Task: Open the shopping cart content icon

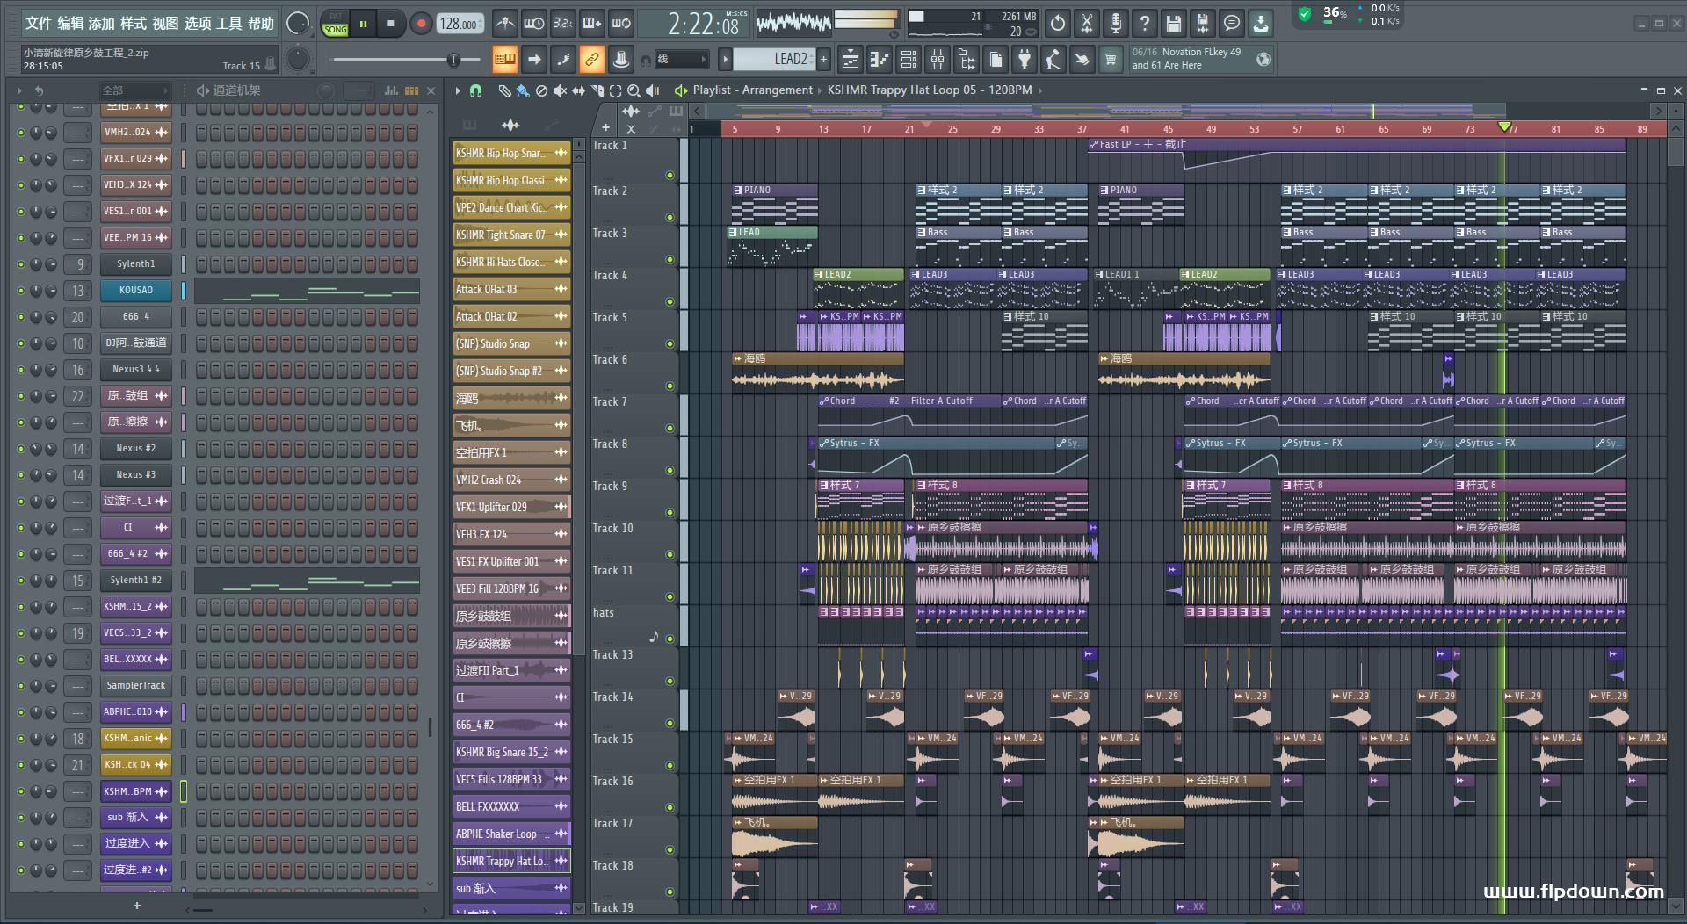Action: click(x=1111, y=60)
